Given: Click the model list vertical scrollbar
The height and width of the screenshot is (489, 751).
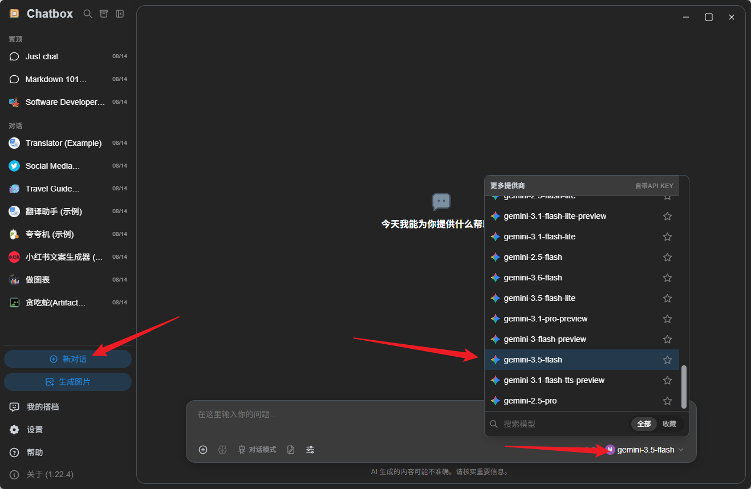Looking at the screenshot, I should click(x=684, y=387).
